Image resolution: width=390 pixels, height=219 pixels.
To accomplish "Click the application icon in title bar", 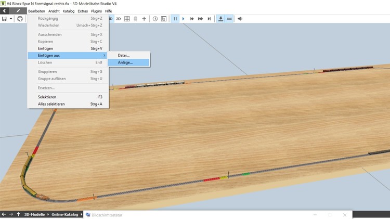I will [3, 4].
